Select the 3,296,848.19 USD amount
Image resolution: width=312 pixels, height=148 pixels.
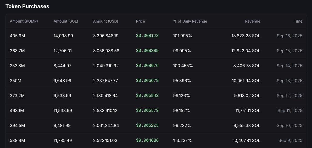tap(106, 36)
